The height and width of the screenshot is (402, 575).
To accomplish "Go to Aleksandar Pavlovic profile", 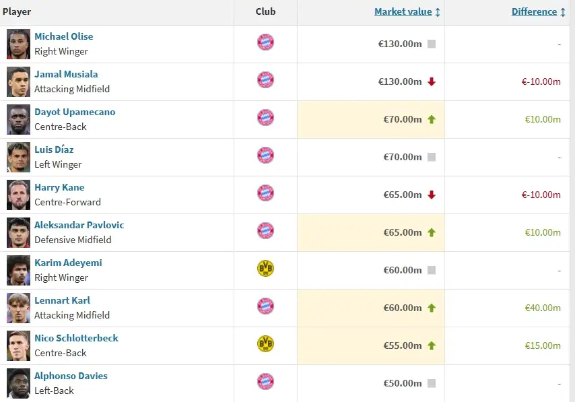I will tap(79, 225).
